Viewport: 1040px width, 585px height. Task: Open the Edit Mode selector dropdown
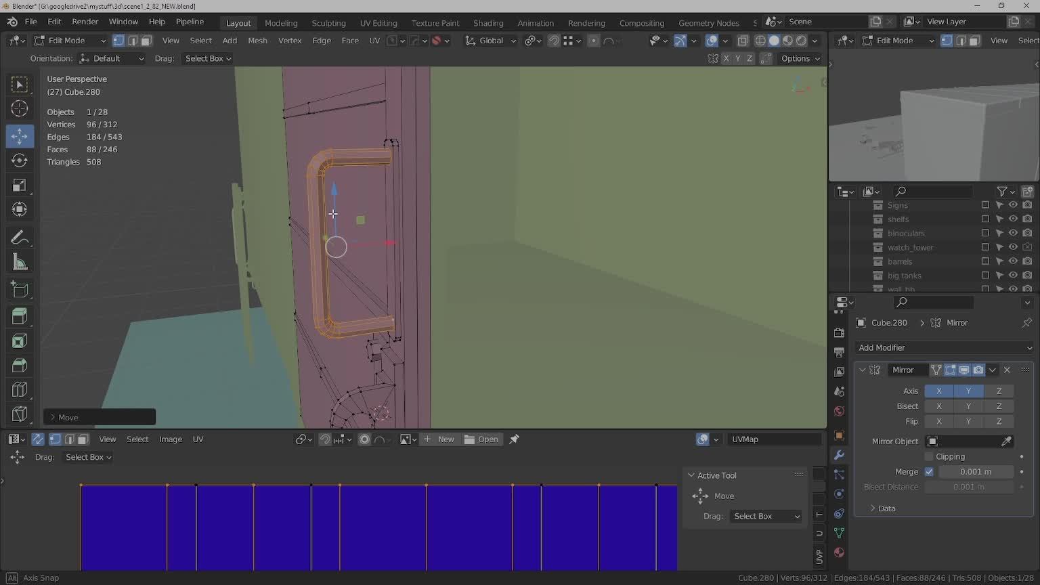[x=70, y=41]
